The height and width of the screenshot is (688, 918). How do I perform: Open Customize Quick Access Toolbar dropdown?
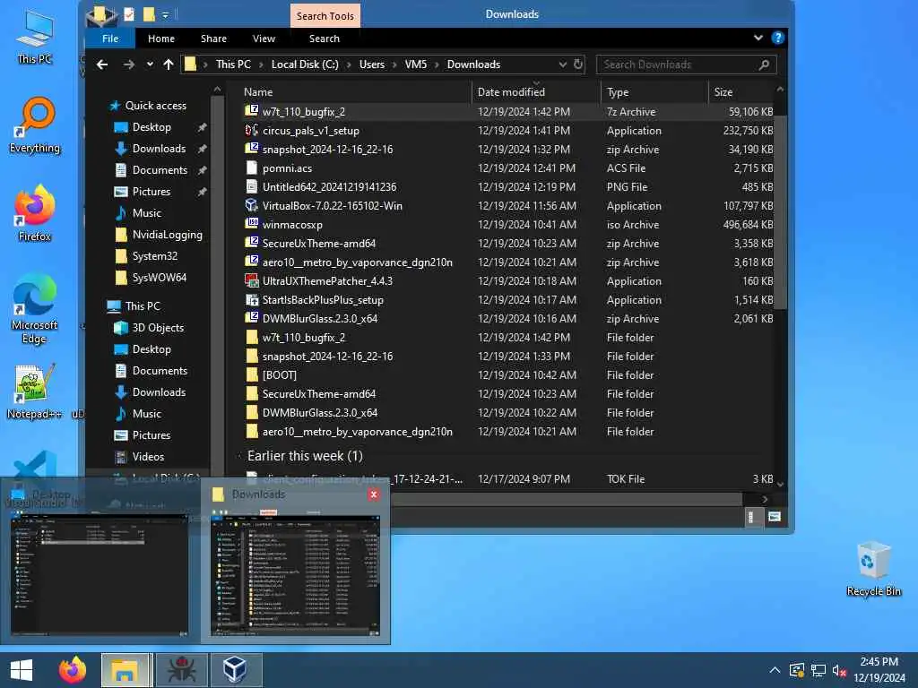click(x=166, y=15)
